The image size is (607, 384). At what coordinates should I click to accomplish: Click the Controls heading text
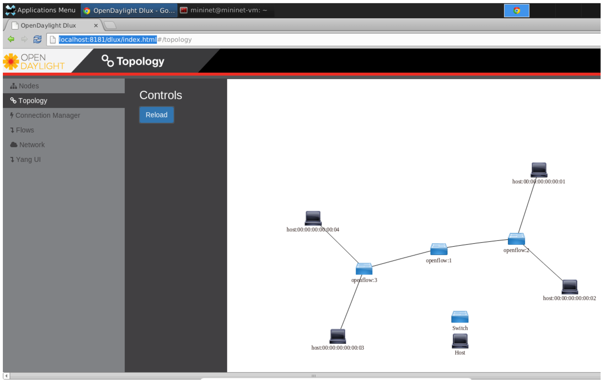tap(161, 95)
